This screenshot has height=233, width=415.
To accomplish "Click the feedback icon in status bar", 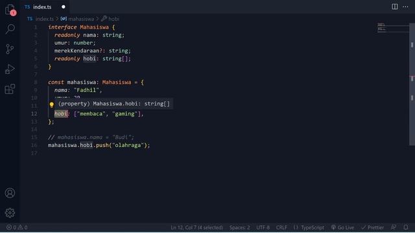I will (x=394, y=227).
